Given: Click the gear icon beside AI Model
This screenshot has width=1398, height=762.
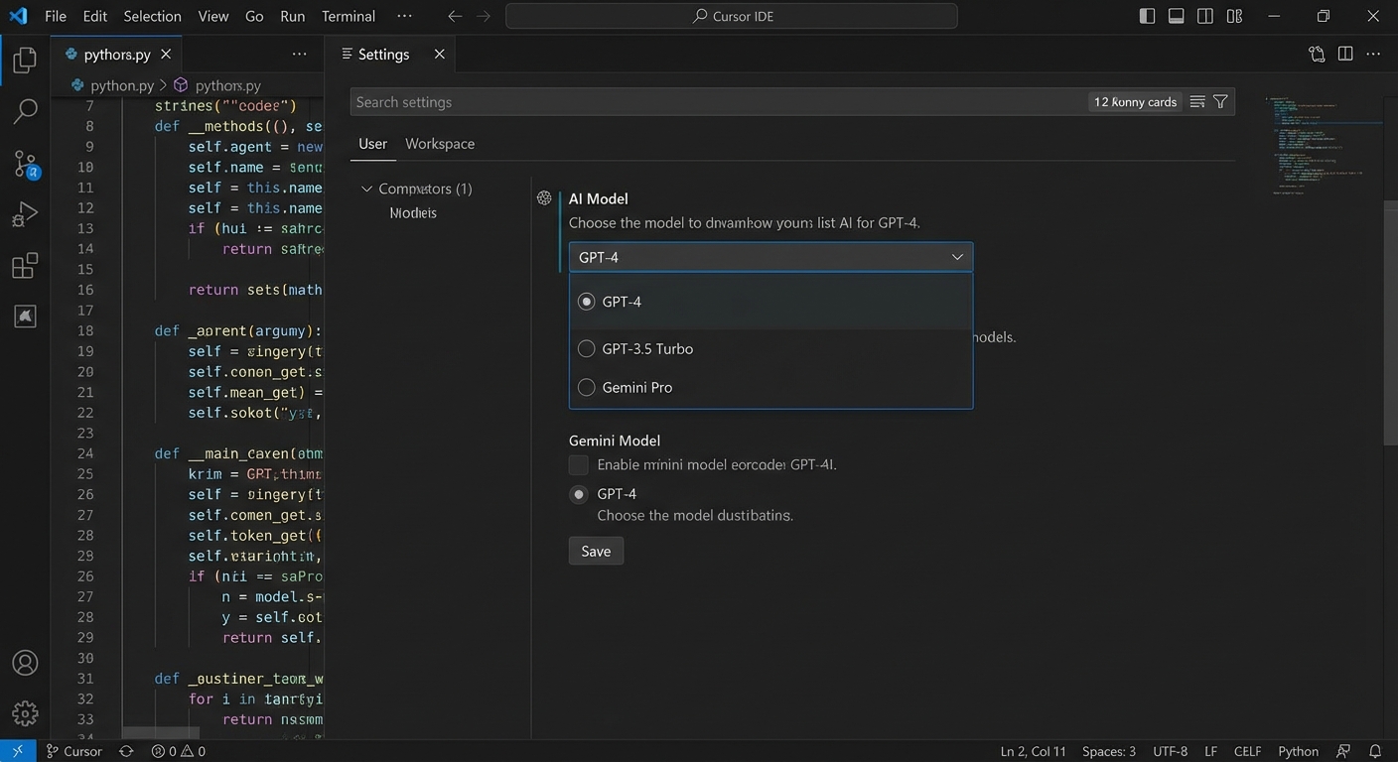Looking at the screenshot, I should (x=544, y=197).
